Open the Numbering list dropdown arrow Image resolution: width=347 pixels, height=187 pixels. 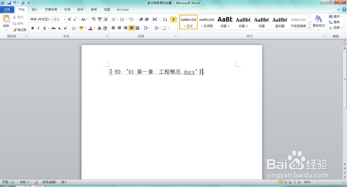(x=126, y=19)
